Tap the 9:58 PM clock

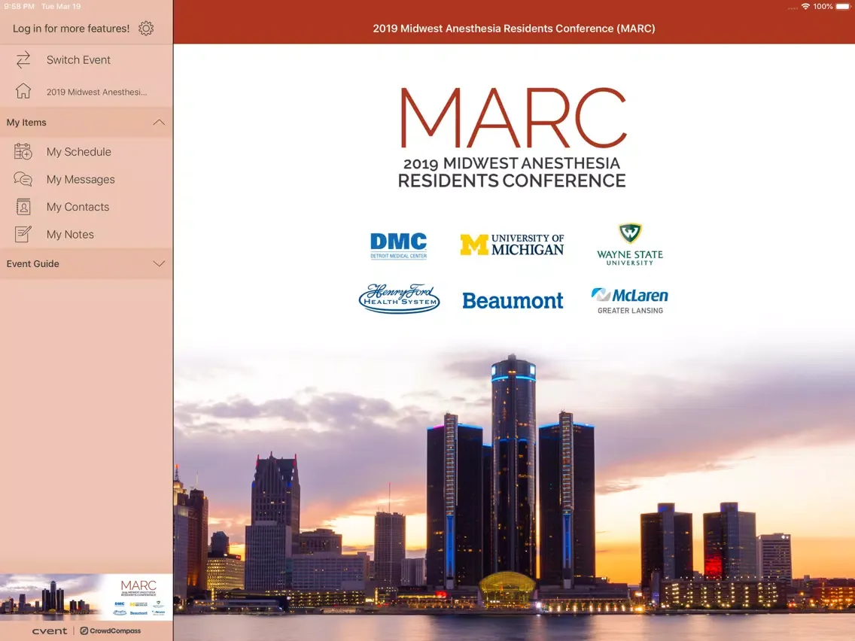19,7
